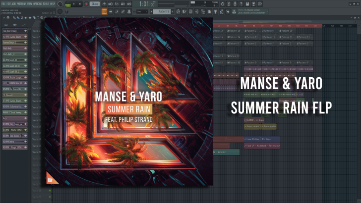
Task: Click the 1:01:00 time display
Action: pos(147,4)
